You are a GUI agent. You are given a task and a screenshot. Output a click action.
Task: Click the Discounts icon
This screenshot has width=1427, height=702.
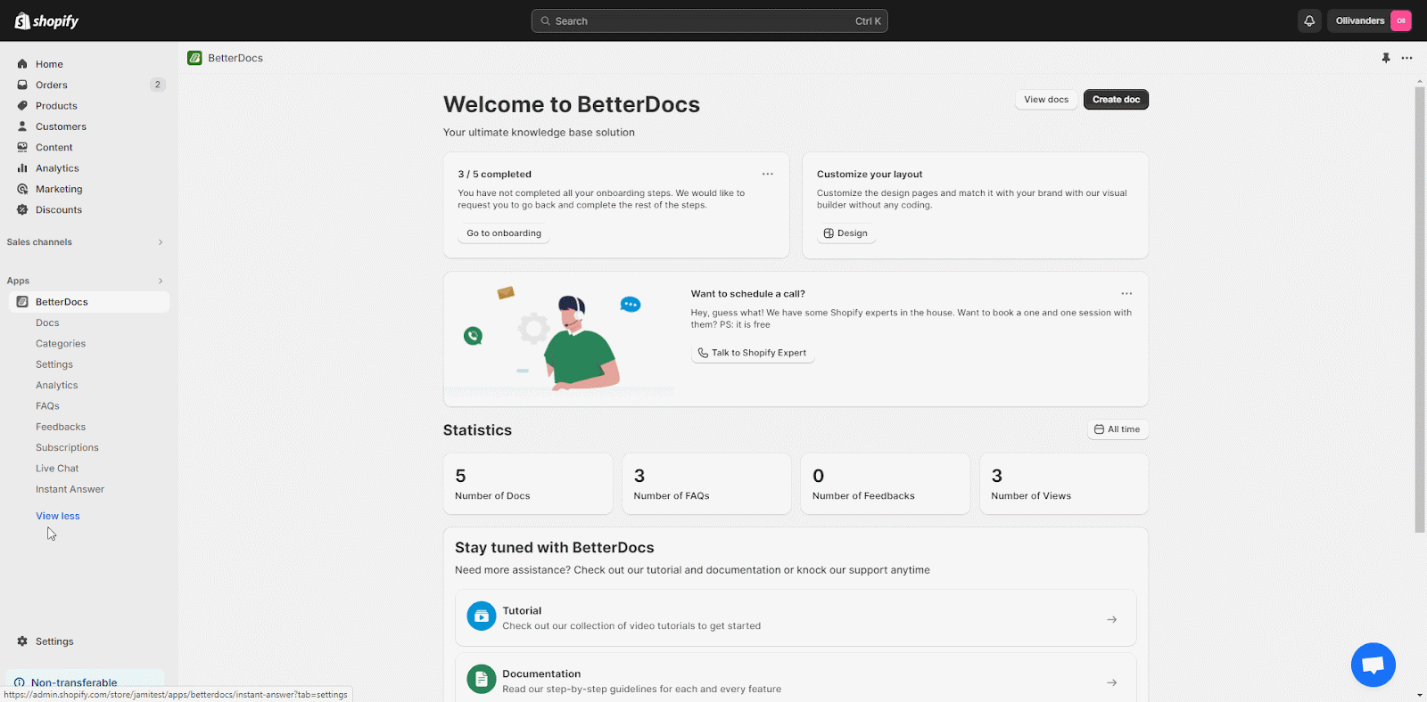coord(22,209)
